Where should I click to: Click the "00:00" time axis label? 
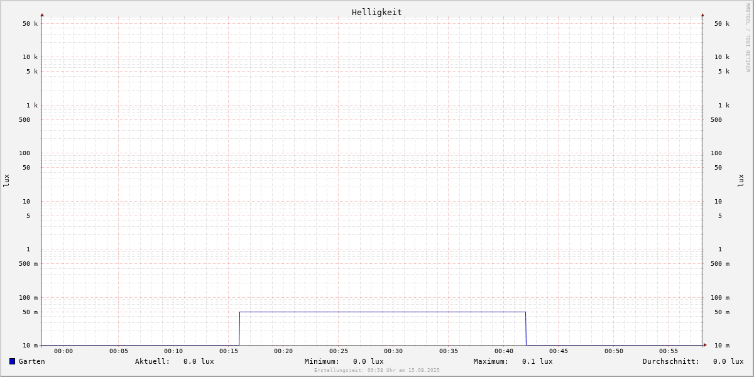[x=63, y=351]
